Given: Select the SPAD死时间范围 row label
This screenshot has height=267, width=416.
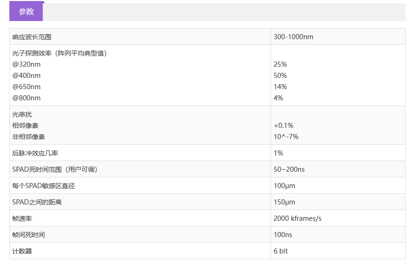Looking at the screenshot, I should pos(55,169).
